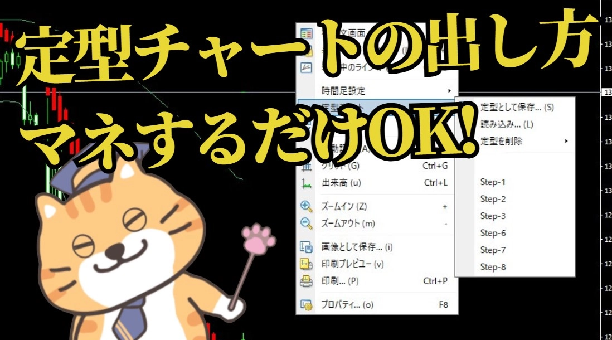The height and width of the screenshot is (340, 612).
Task: Select the Step-3 template entry
Action: pyautogui.click(x=493, y=216)
